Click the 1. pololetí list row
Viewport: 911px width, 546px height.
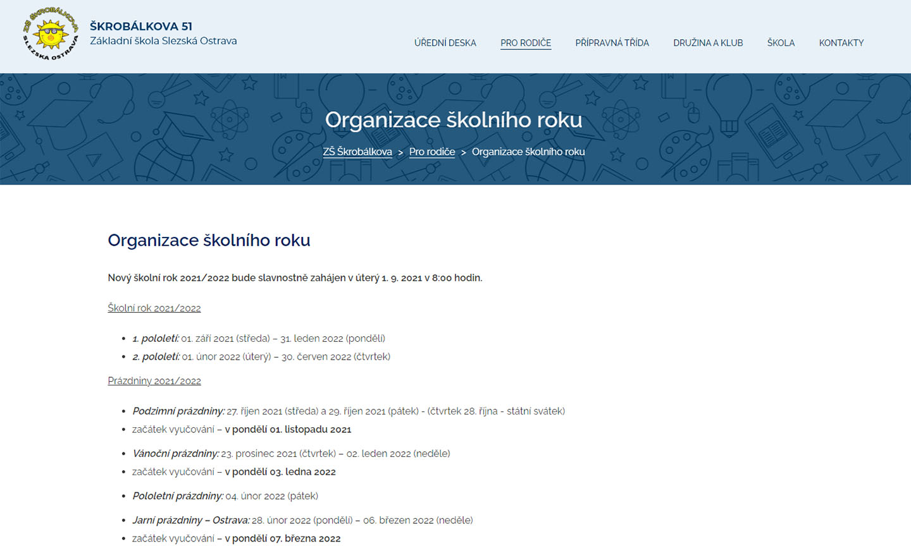click(x=259, y=339)
